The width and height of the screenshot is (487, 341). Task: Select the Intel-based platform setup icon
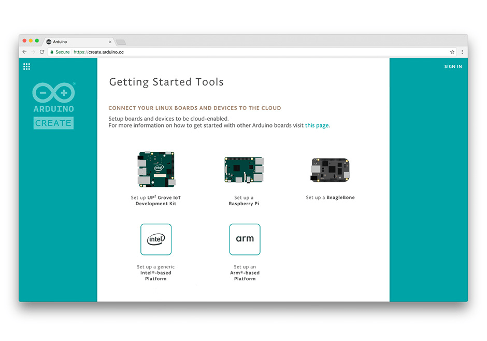point(156,239)
